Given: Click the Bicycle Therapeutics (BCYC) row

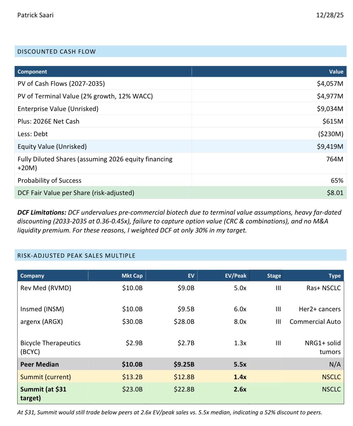Looking at the screenshot, I should tap(181, 347).
